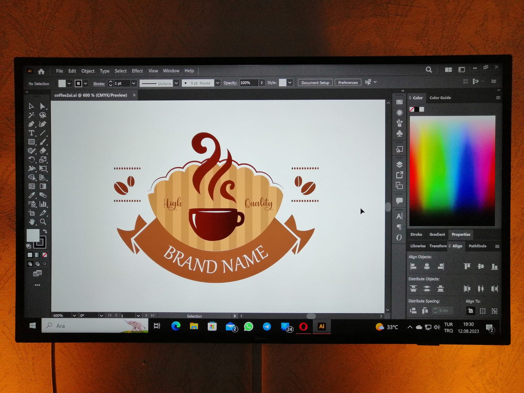Image resolution: width=524 pixels, height=393 pixels.
Task: Select the Type tool
Action: (x=32, y=133)
